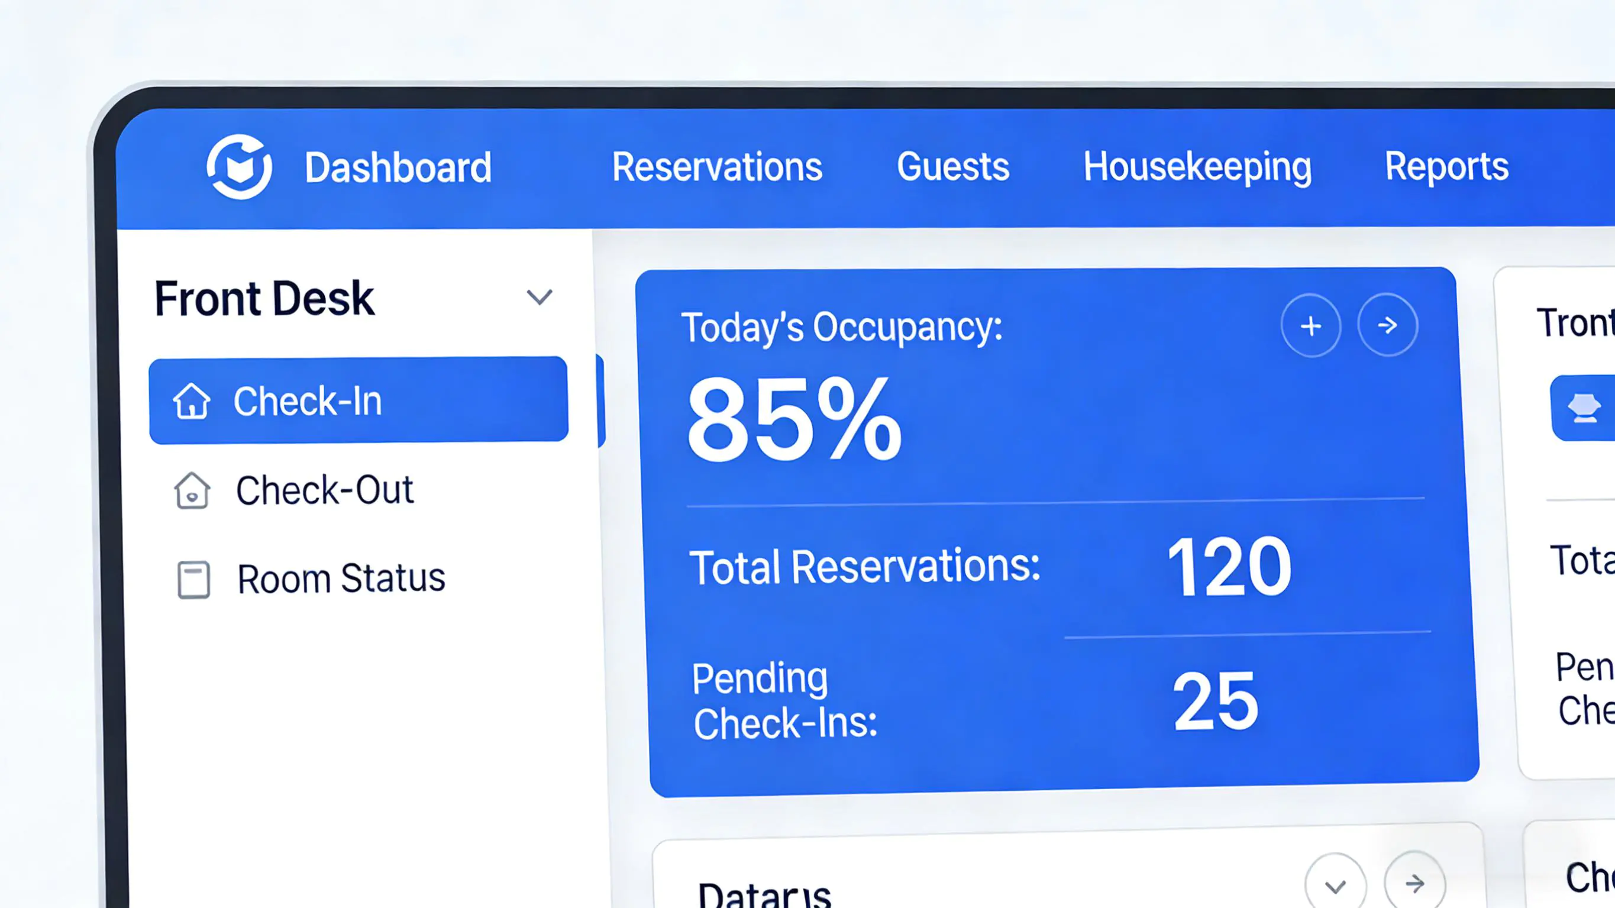Go to the Guests tab
The width and height of the screenshot is (1615, 908).
953,167
